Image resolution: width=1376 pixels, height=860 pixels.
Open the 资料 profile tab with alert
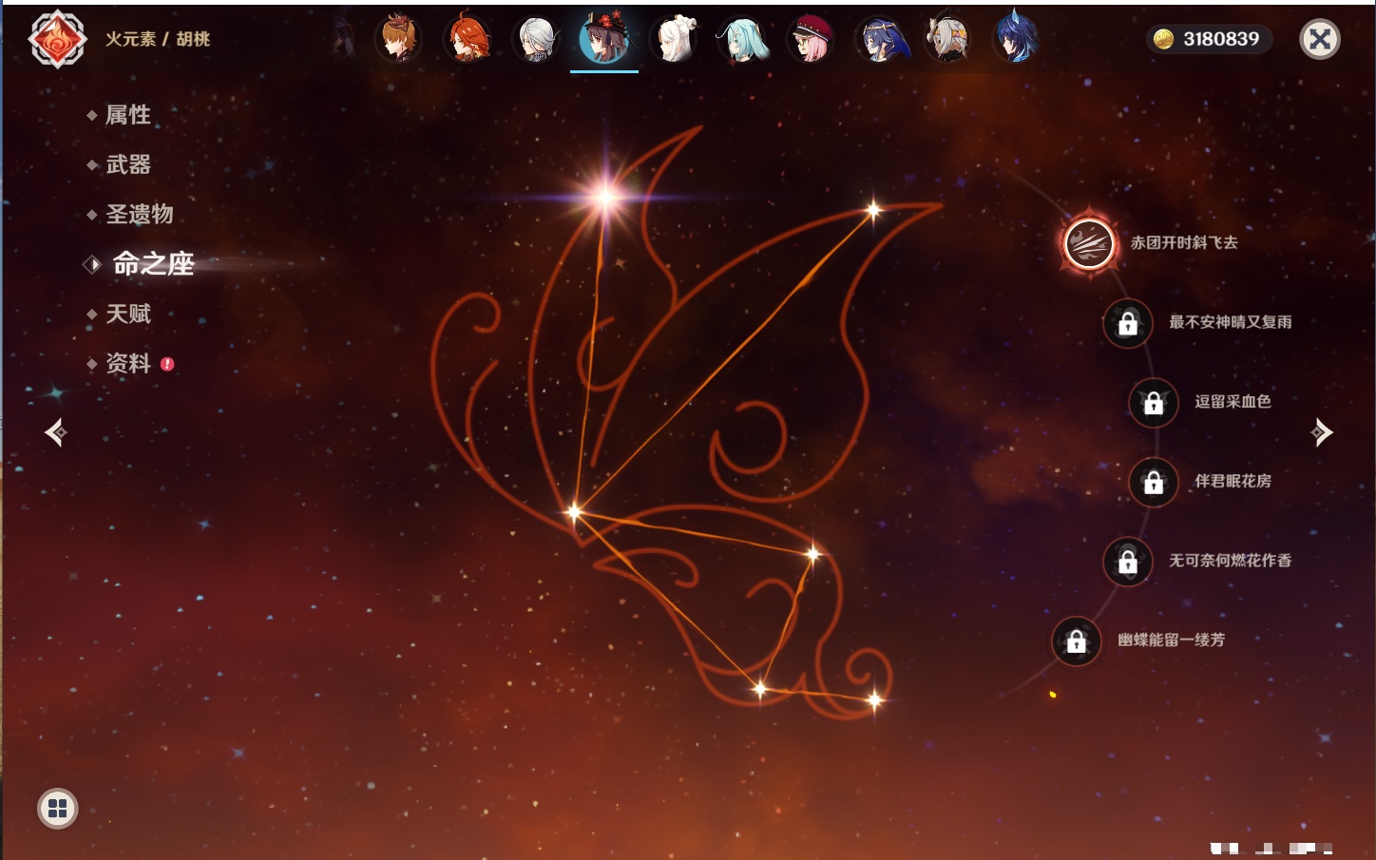(x=127, y=363)
